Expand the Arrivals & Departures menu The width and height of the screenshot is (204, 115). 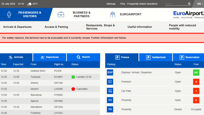point(17,27)
